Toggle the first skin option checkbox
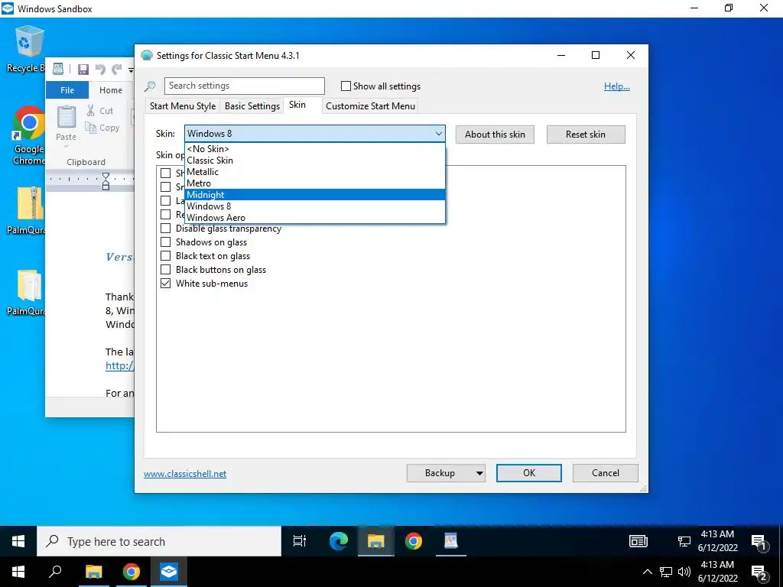 point(165,174)
